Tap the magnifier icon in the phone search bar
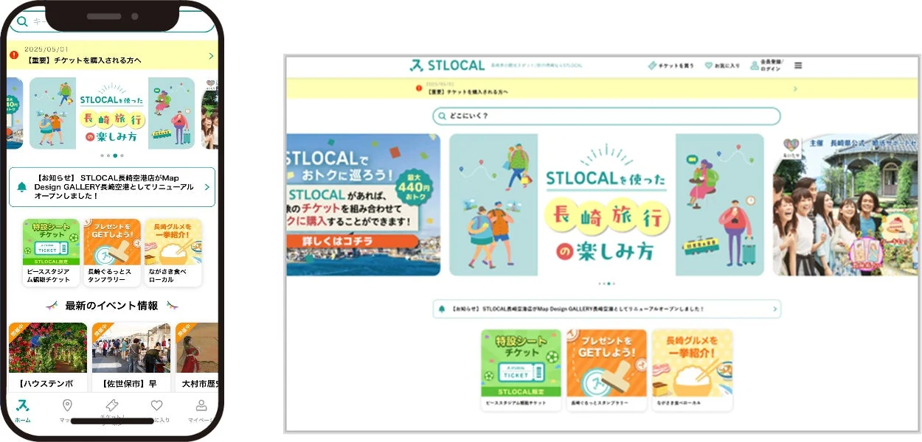This screenshot has width=922, height=442. (x=22, y=21)
